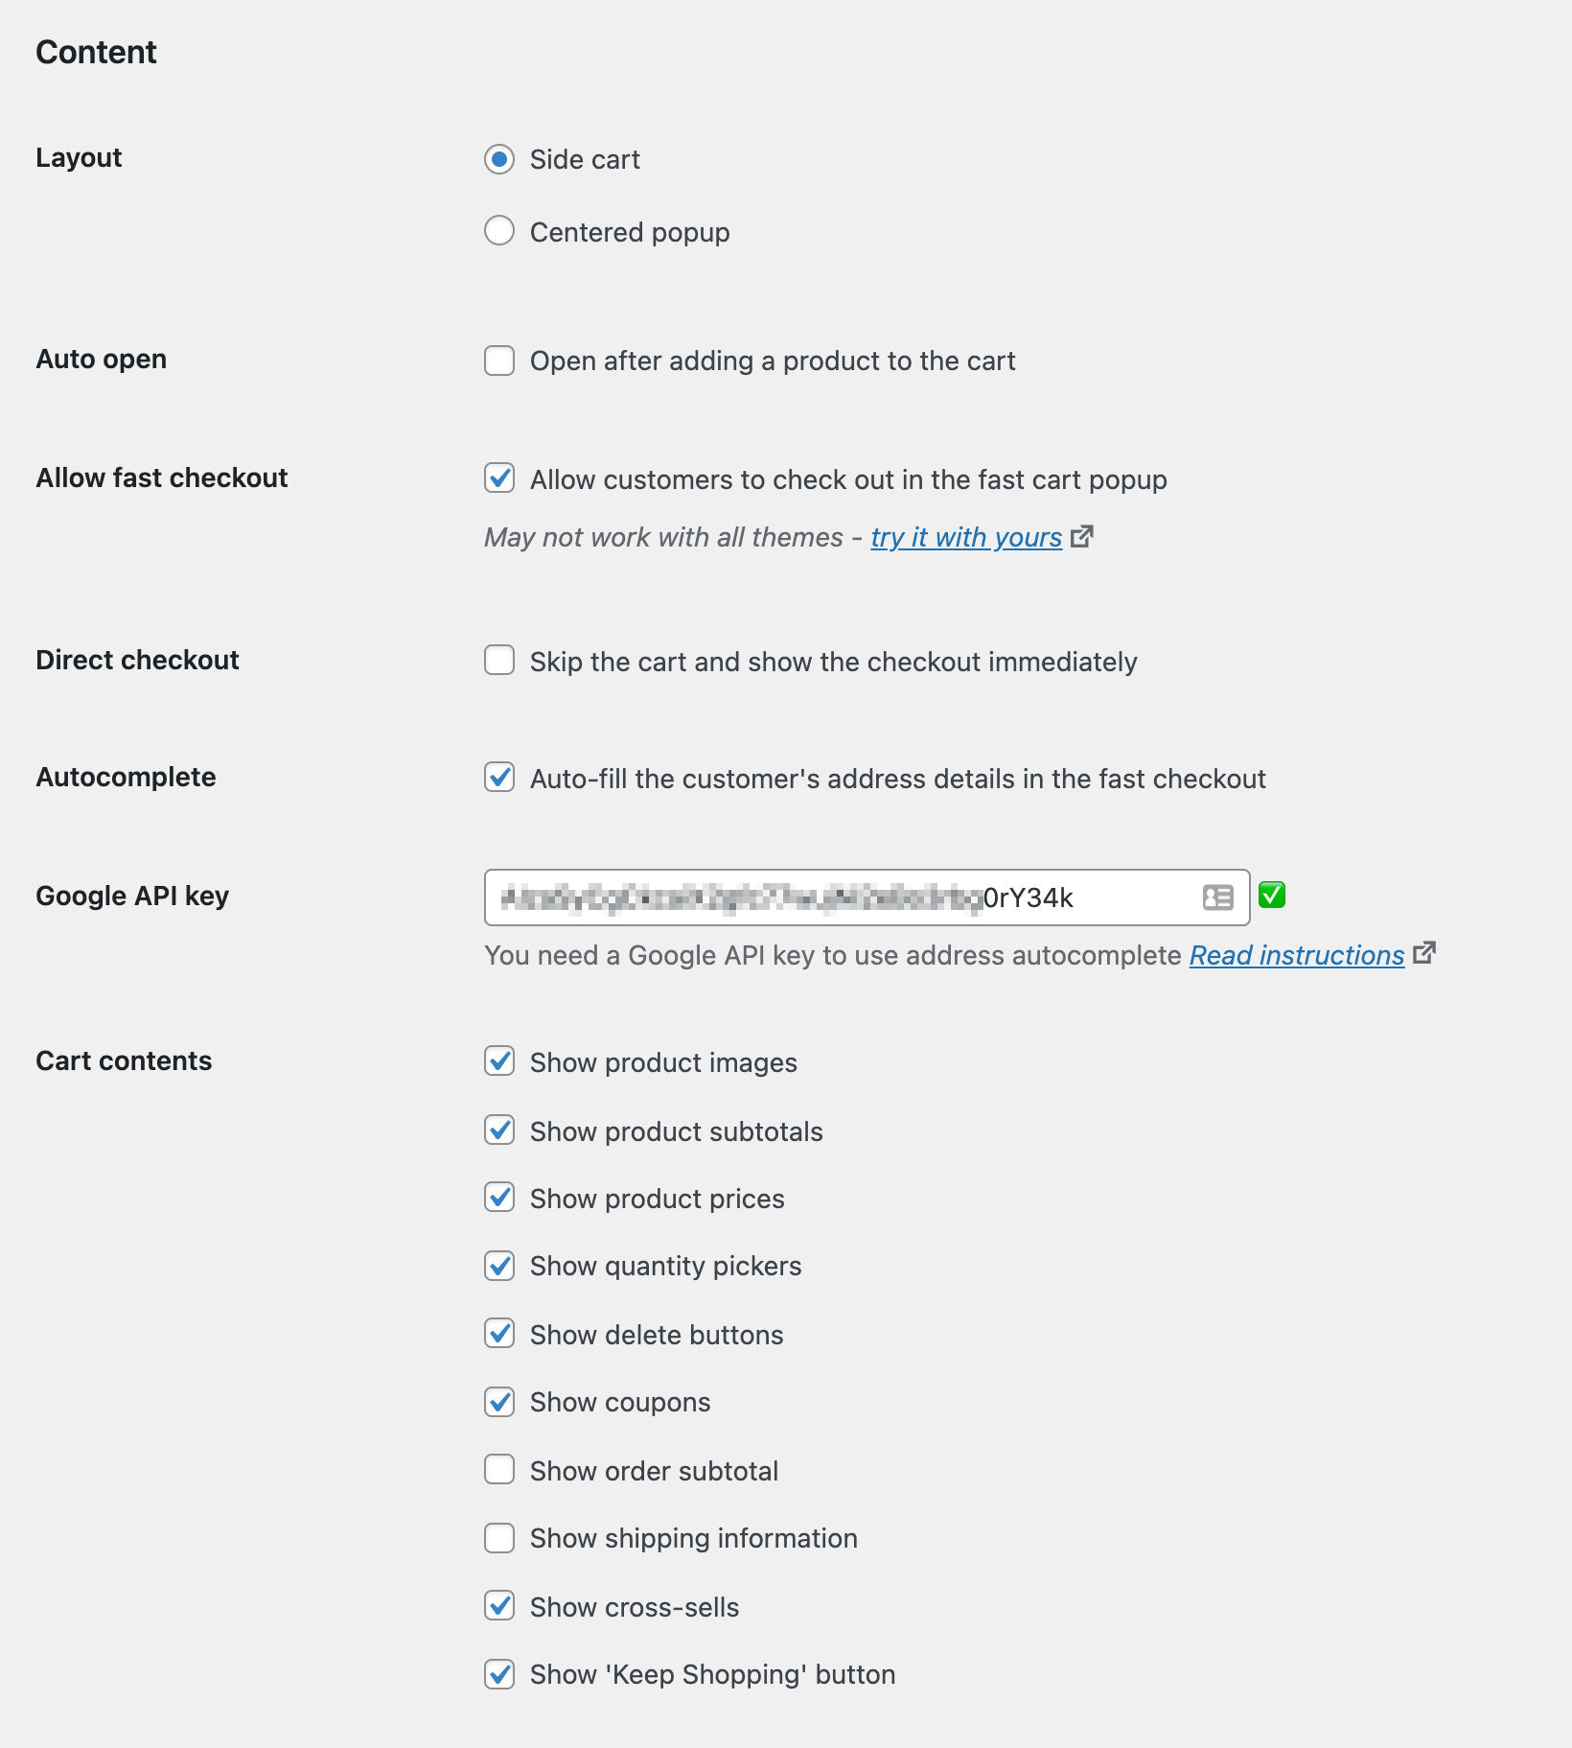Disable 'Allow customers to check out in the fast cart popup'
The image size is (1572, 1748).
(498, 478)
